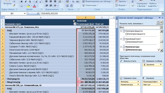This screenshot has width=165, height=93.
Task: Expand the formula bar with chevron
Action: point(163,13)
